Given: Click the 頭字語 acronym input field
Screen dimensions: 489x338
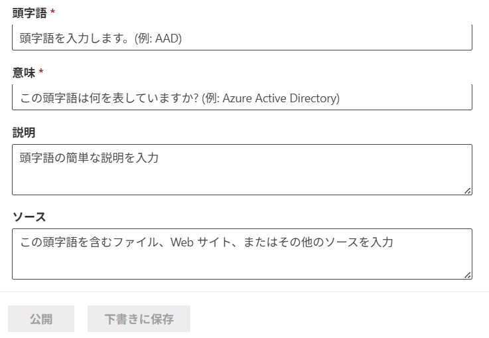Looking at the screenshot, I should (242, 38).
